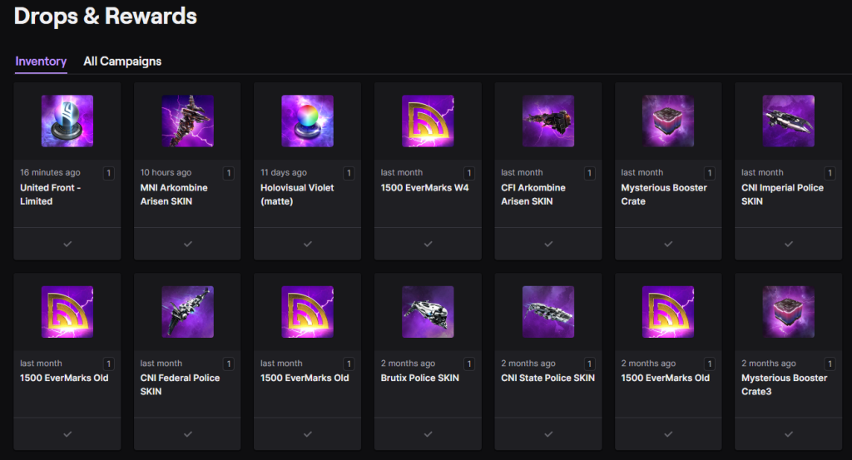Click the Mysterious Booster Crate icon
The image size is (852, 460).
pyautogui.click(x=667, y=121)
